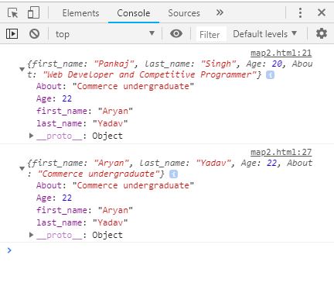Expand the first __proto__ Object entry

31,136
